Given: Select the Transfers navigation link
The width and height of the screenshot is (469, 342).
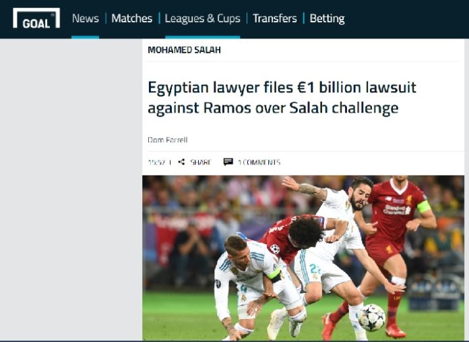Looking at the screenshot, I should [274, 19].
